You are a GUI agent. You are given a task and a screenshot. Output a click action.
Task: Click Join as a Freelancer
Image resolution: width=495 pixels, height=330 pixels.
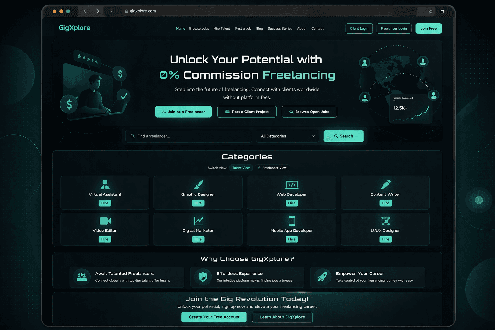[183, 112]
